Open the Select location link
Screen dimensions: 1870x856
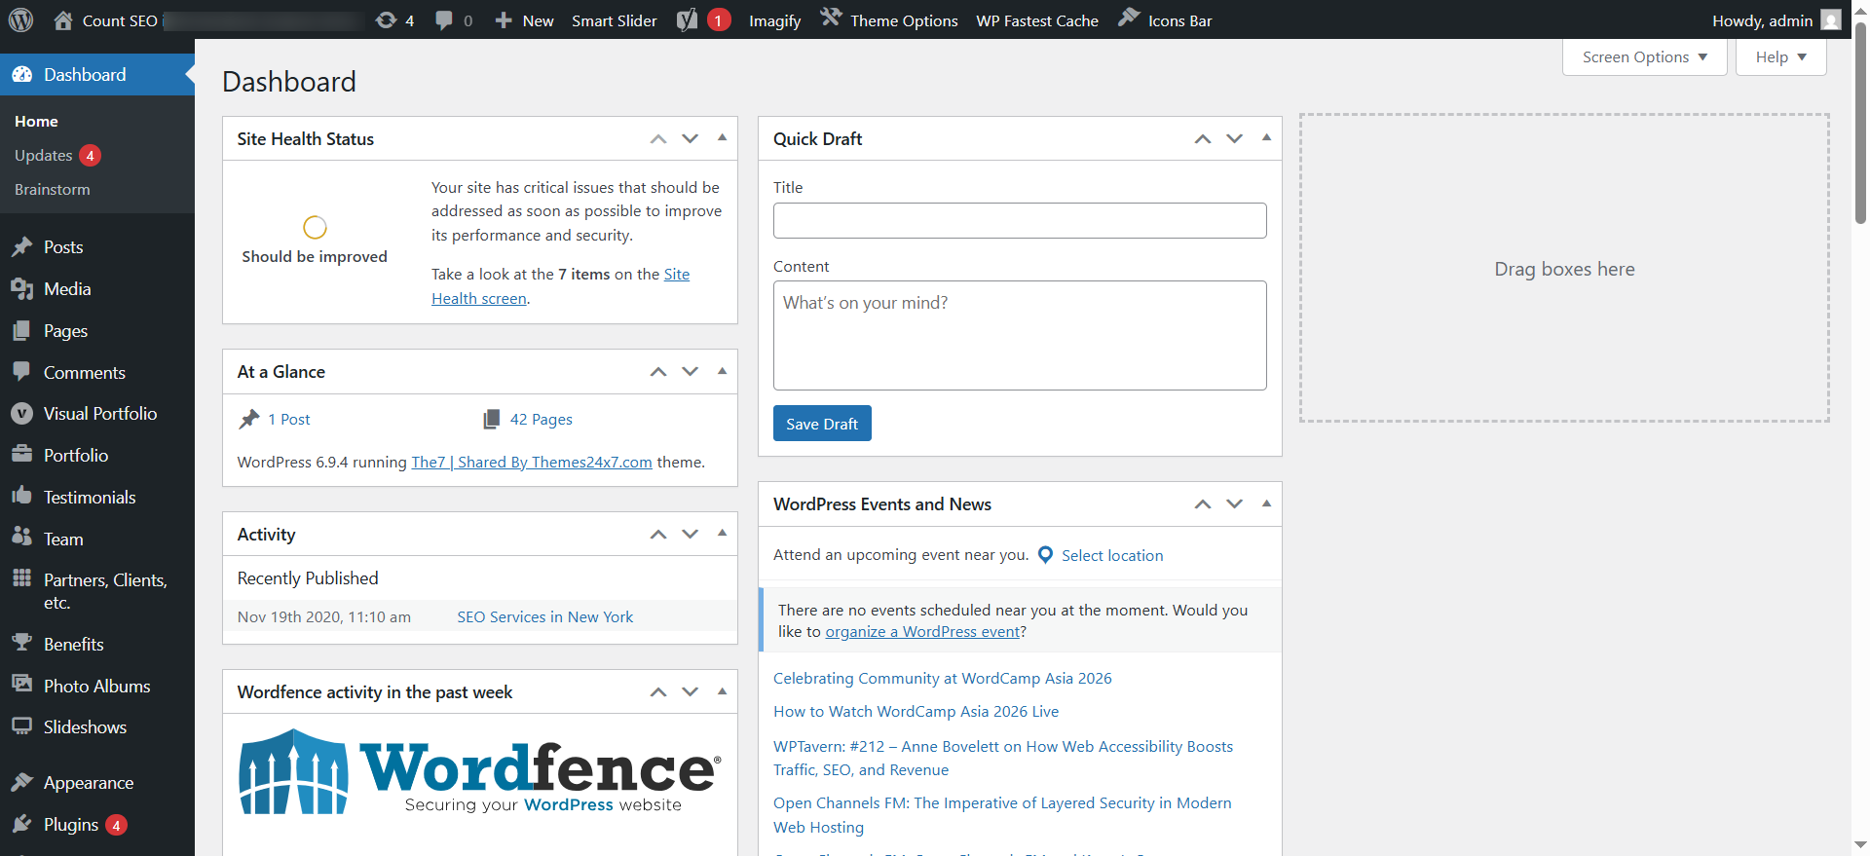coord(1112,555)
